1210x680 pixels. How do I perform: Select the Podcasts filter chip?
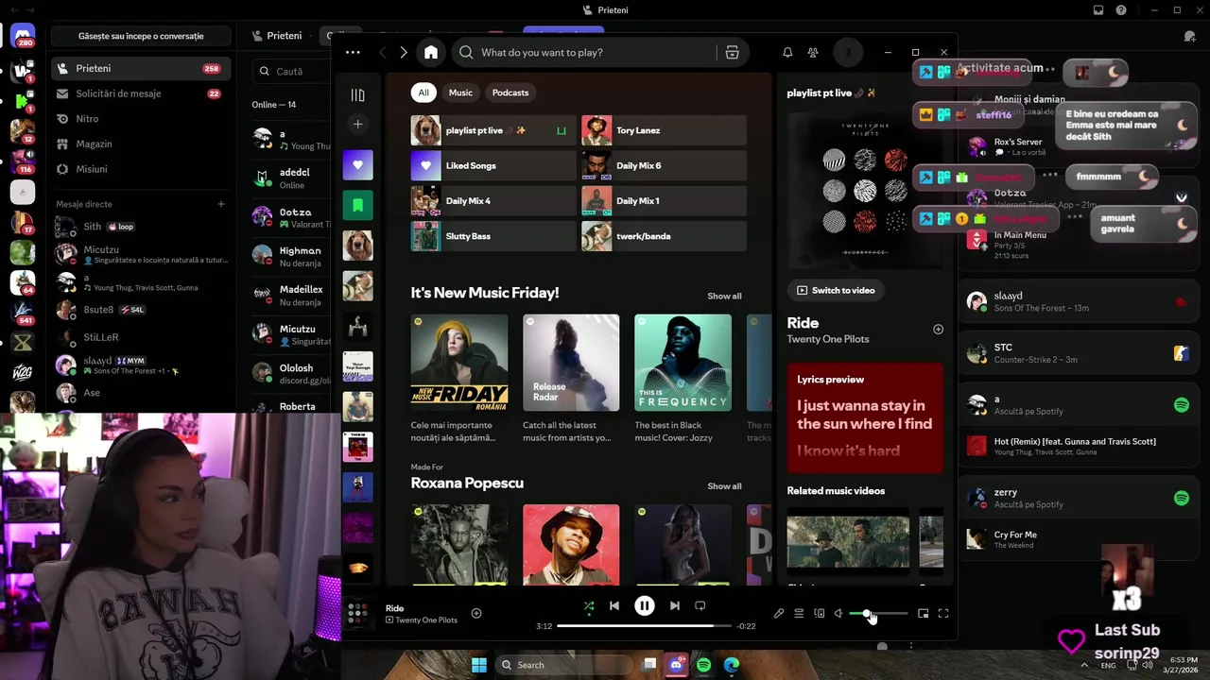tap(510, 93)
